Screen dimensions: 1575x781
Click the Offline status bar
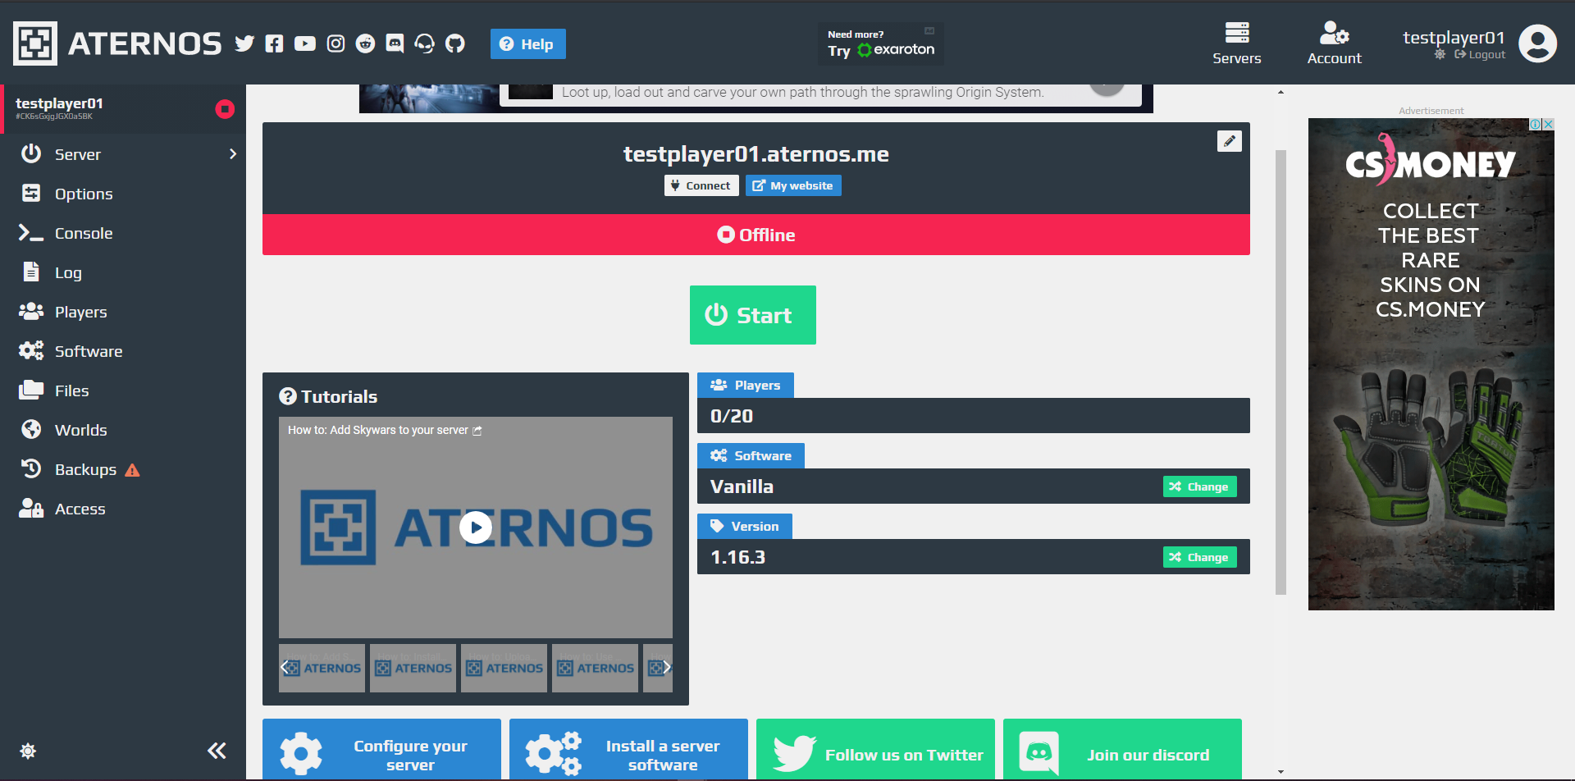coord(756,235)
